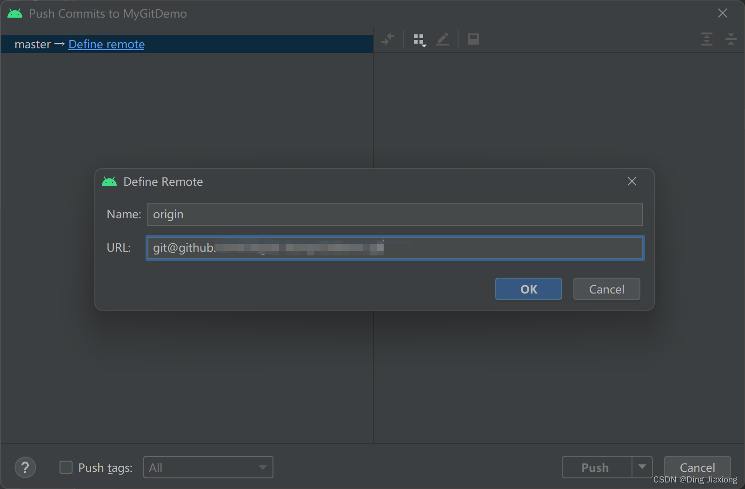
Task: Close the Define Remote dialog
Action: 632,181
